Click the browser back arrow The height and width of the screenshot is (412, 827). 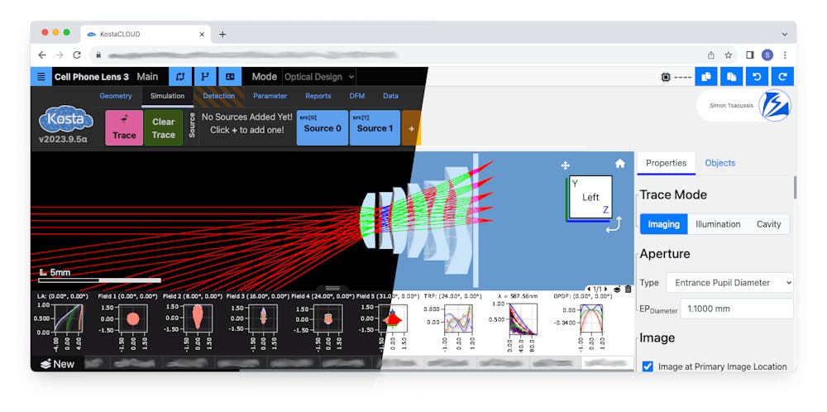[42, 55]
